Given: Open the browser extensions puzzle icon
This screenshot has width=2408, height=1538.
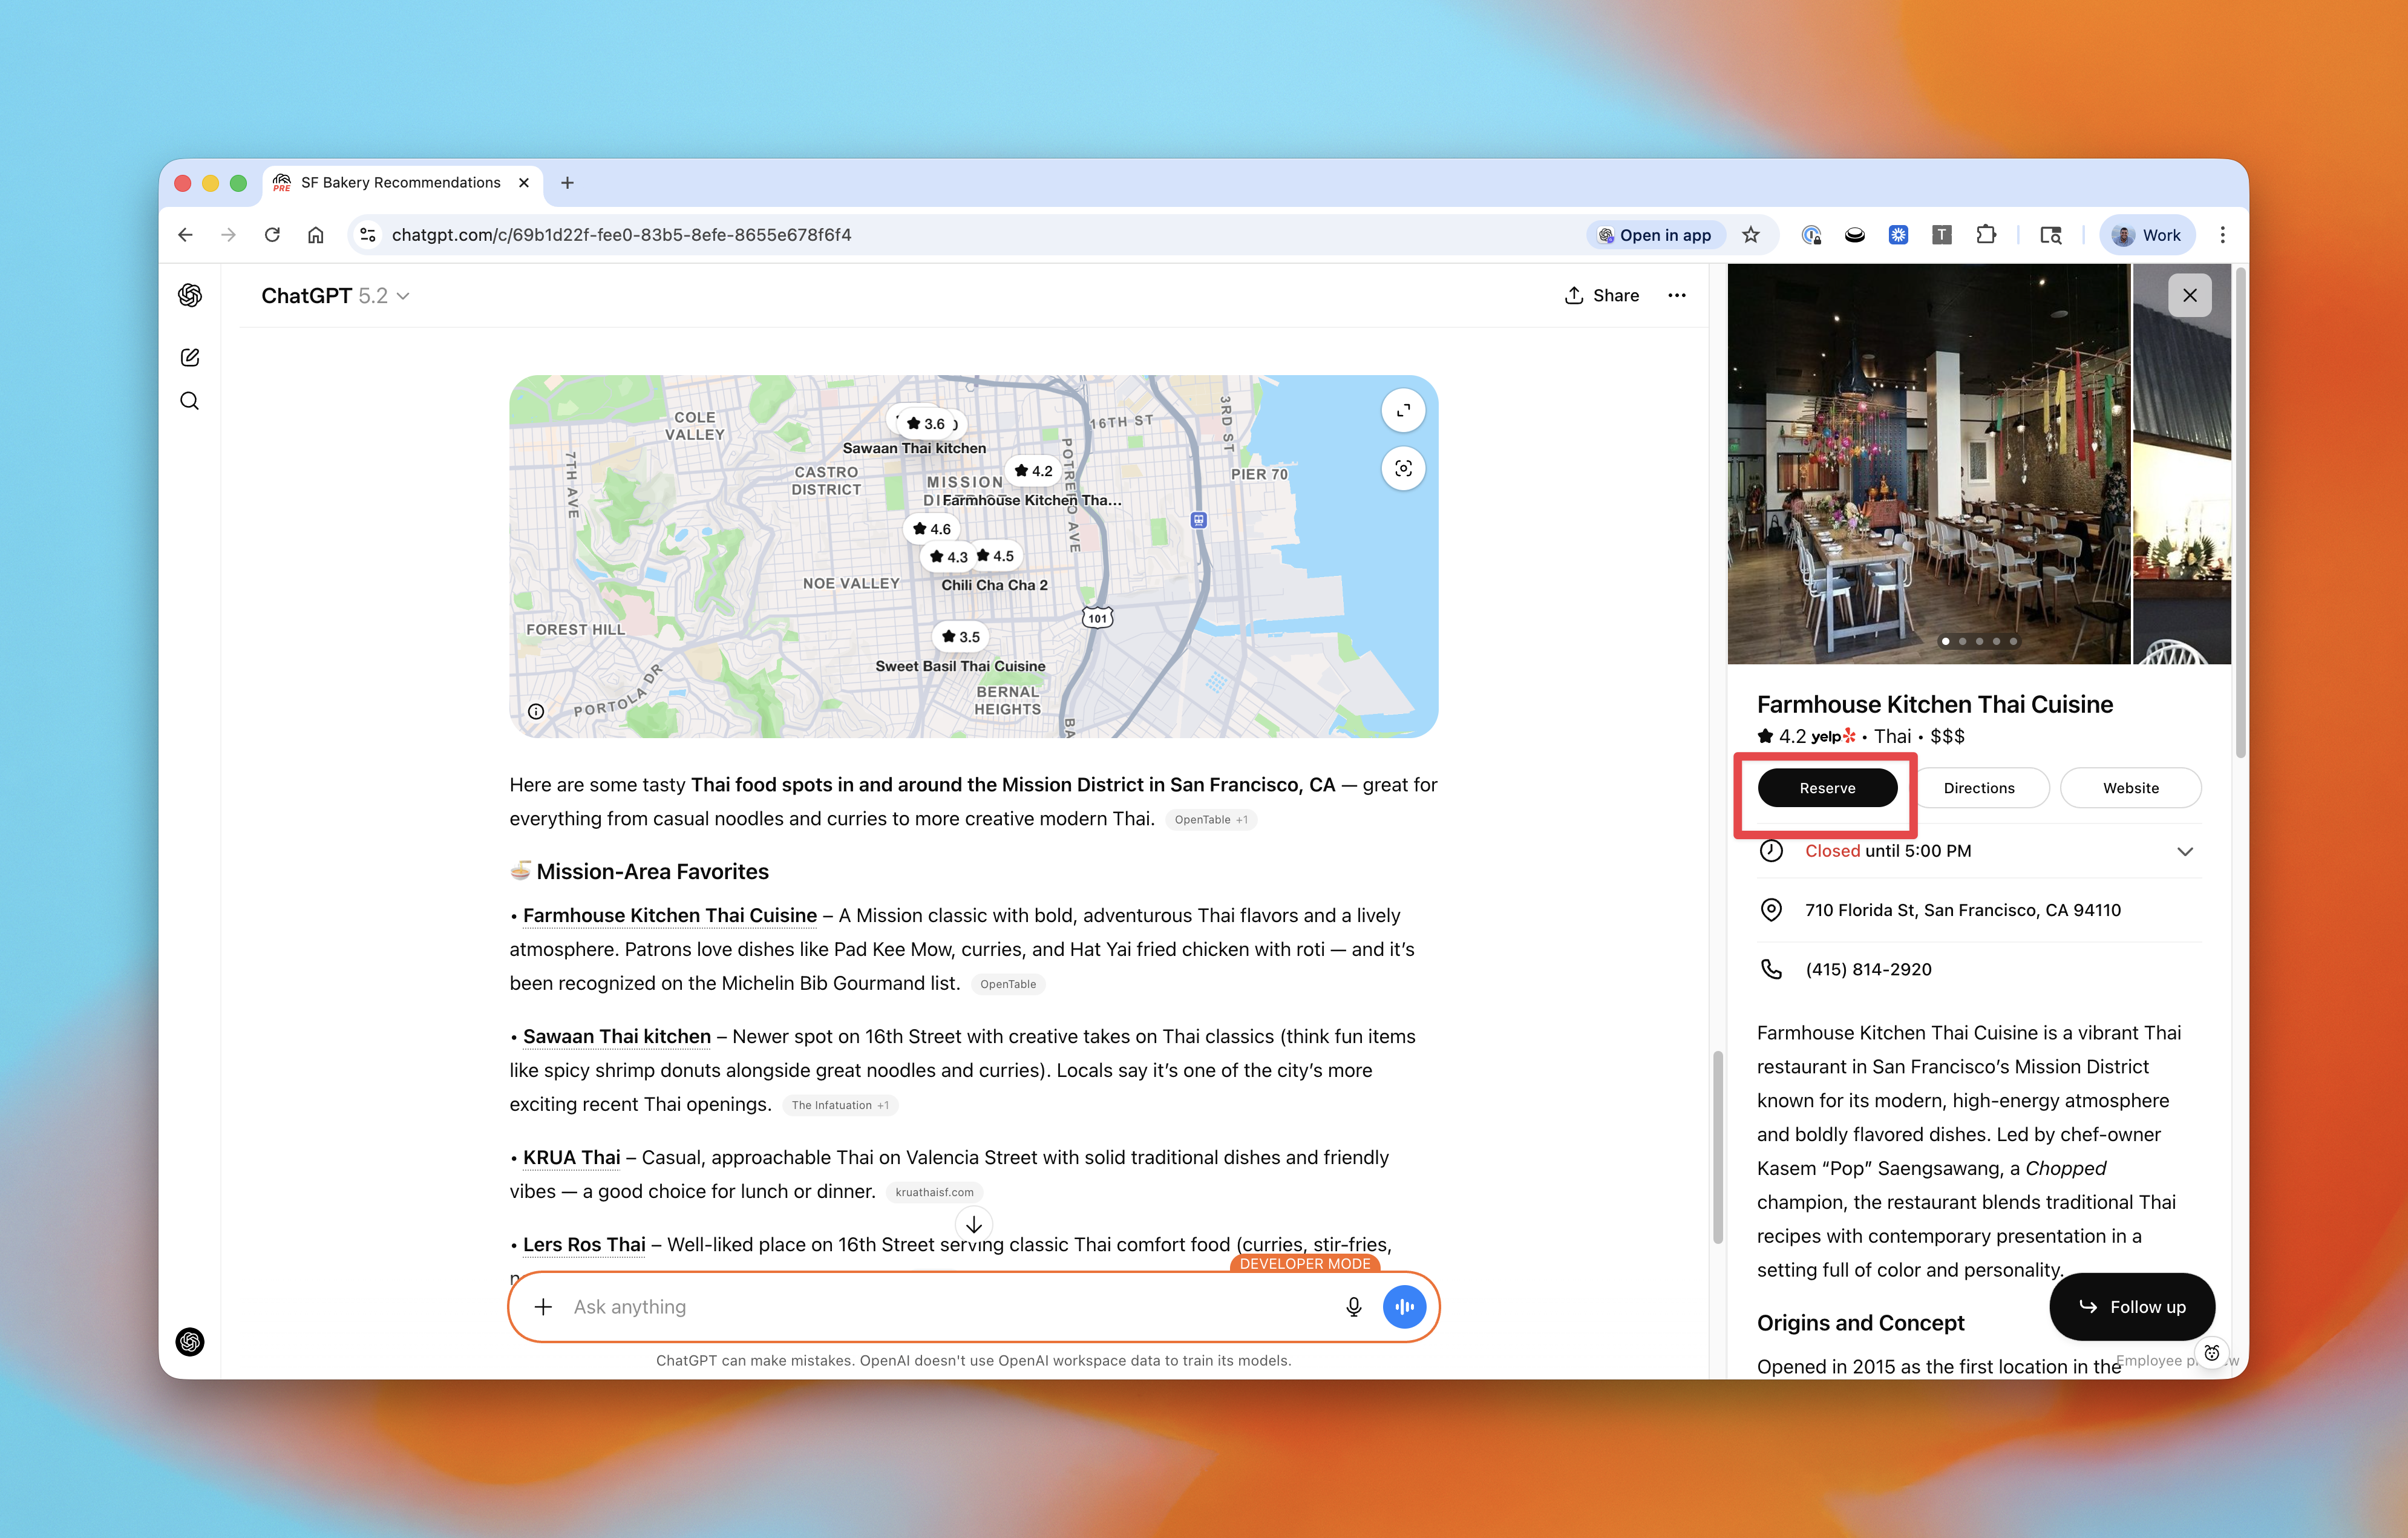Looking at the screenshot, I should 1986,235.
